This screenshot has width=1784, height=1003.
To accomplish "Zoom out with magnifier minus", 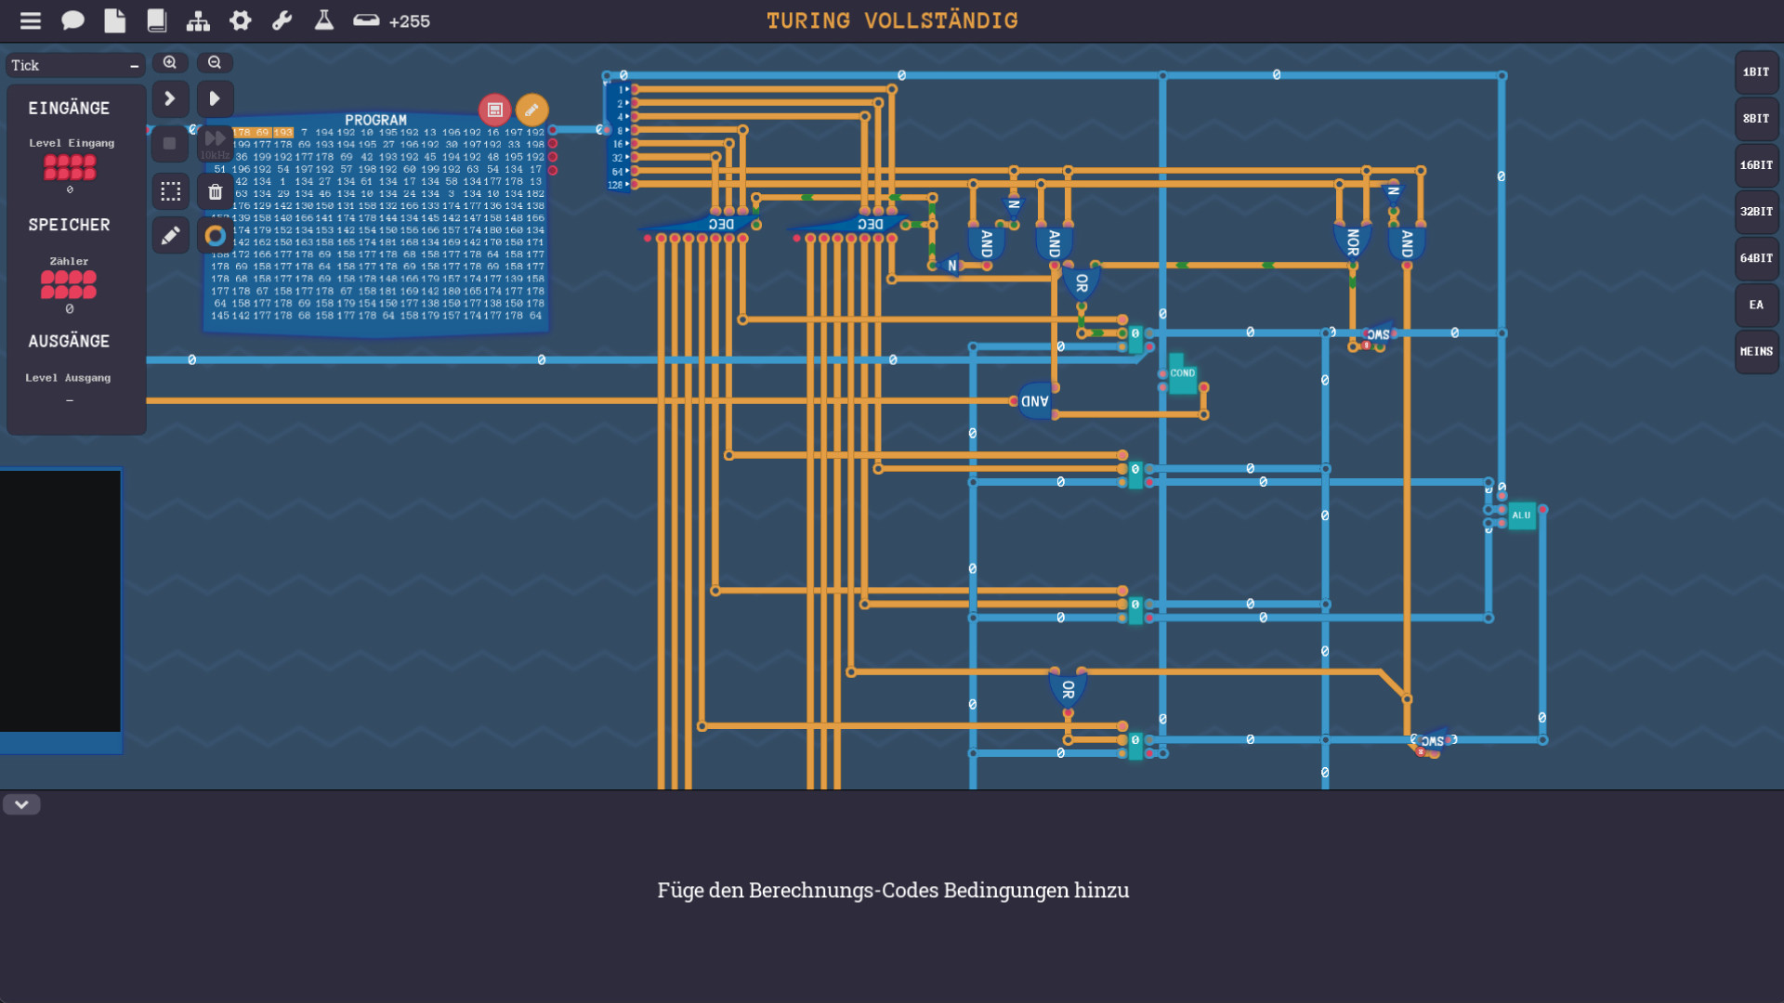I will pos(215,62).
